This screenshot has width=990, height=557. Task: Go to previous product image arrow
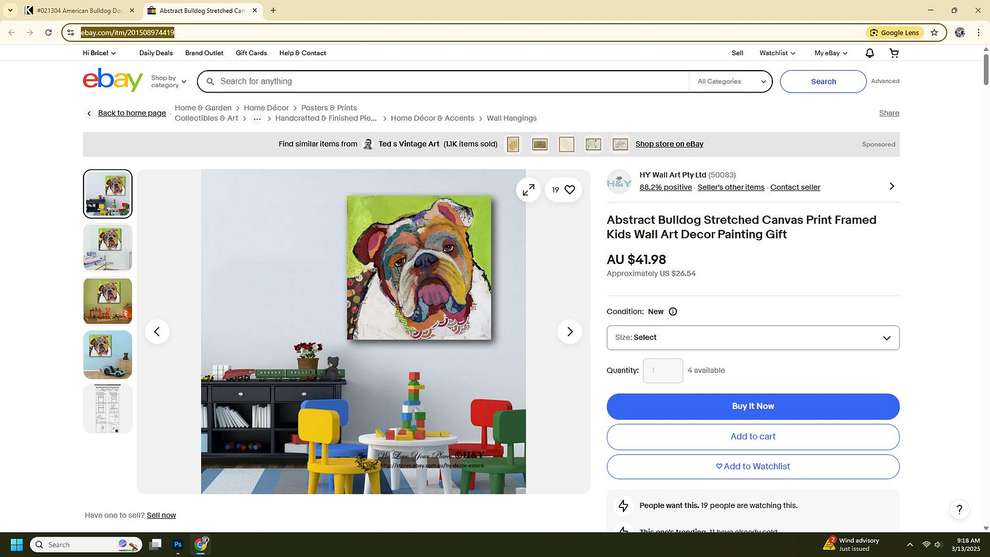click(157, 332)
